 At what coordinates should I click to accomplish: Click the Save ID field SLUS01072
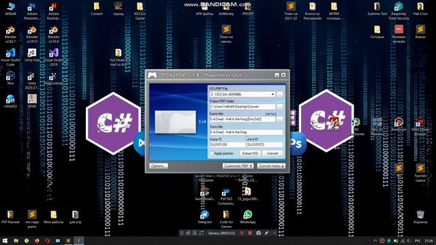click(265, 145)
